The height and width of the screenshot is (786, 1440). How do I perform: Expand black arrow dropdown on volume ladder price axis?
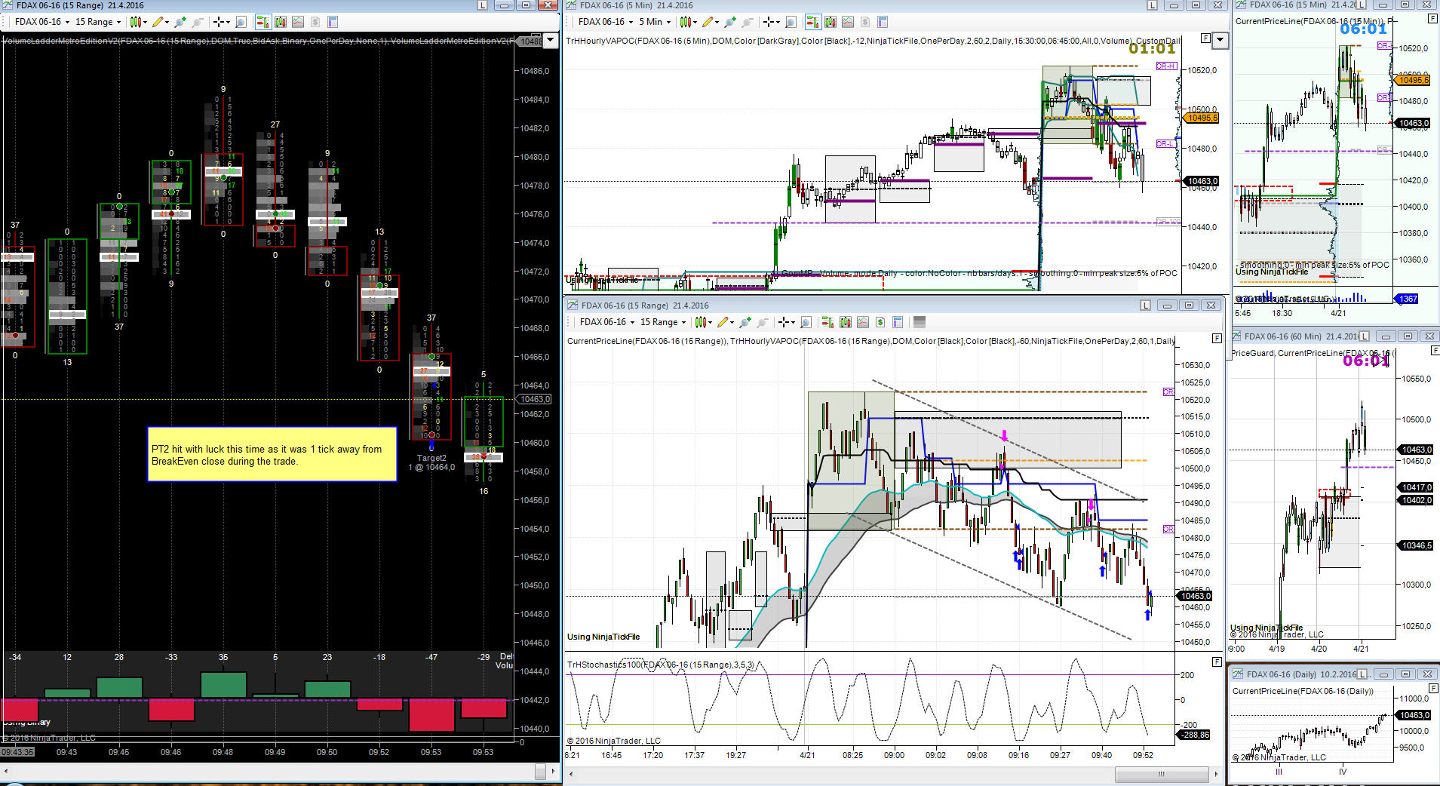pyautogui.click(x=551, y=40)
